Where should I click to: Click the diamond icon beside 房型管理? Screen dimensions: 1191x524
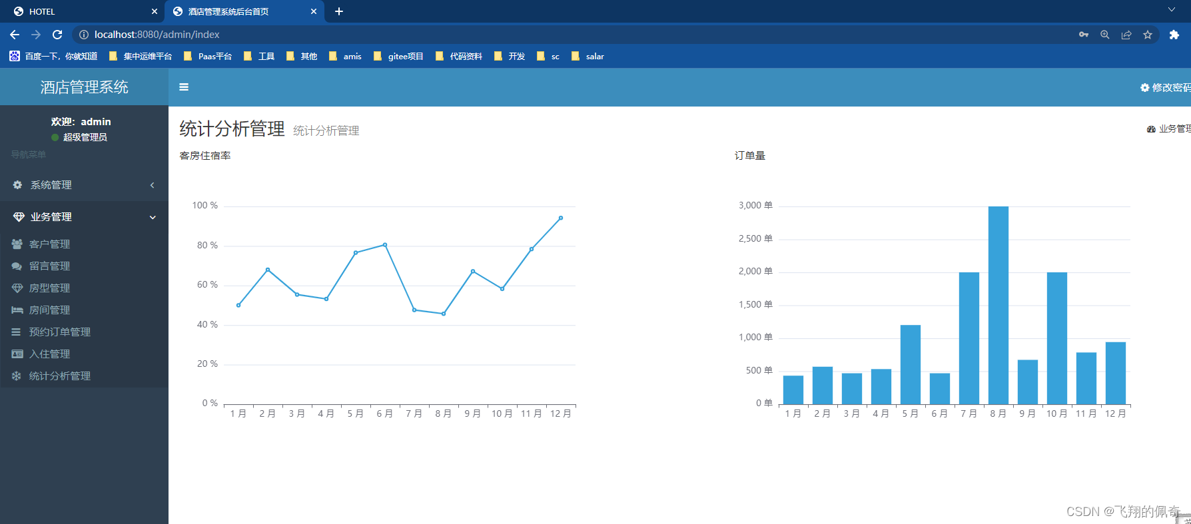(x=17, y=288)
